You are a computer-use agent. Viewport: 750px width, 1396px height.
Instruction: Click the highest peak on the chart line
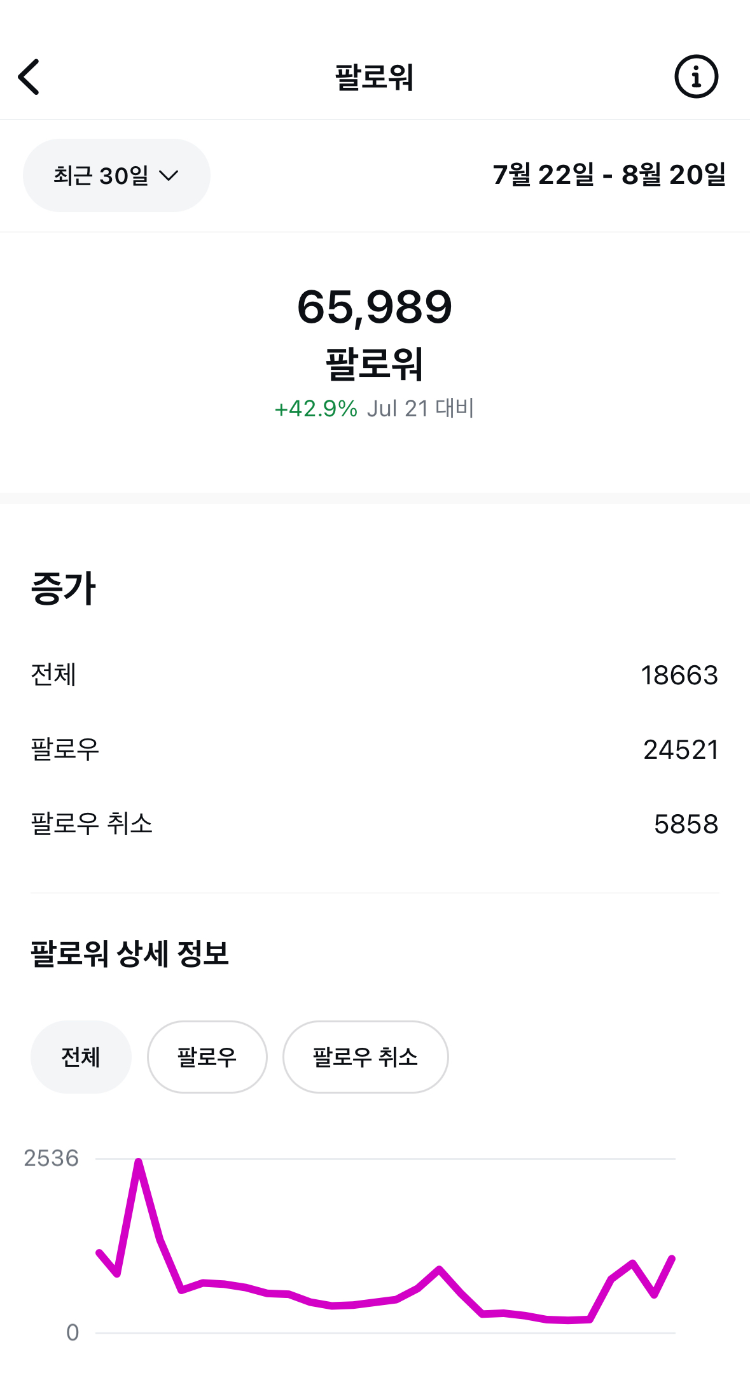tap(138, 1162)
